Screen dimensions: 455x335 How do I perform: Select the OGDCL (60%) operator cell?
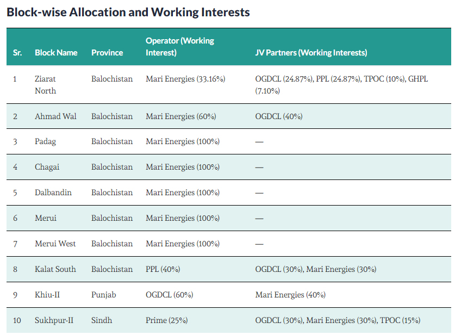169,295
